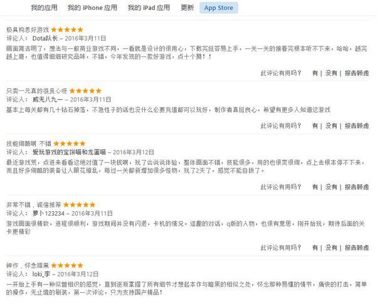The height and width of the screenshot is (304, 377).
Task: Click star rating of 非常不错，诚信推荐 review
Action: (79, 205)
